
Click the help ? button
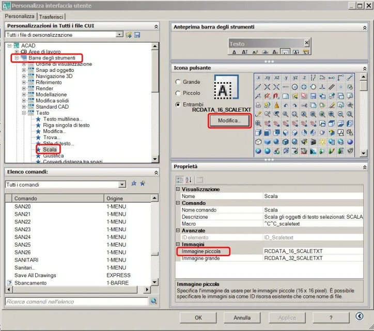(x=331, y=318)
